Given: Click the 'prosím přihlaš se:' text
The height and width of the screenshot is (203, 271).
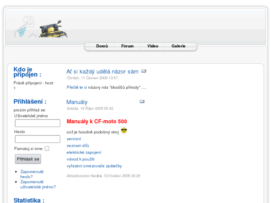Looking at the screenshot, I should [30, 110].
